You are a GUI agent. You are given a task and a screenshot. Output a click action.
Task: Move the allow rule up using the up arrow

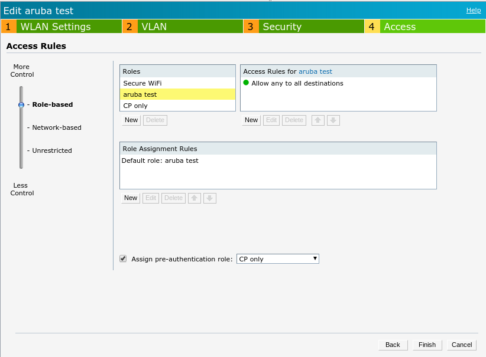click(317, 120)
